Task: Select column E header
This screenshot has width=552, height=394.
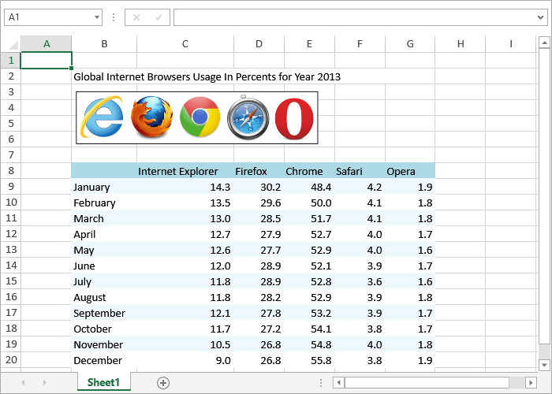Action: click(x=309, y=43)
